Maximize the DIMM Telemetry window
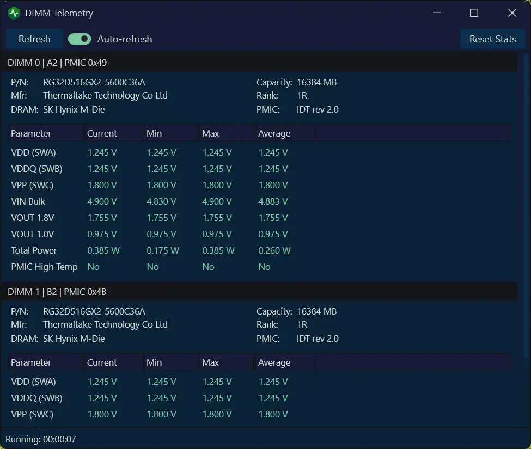Image resolution: width=531 pixels, height=449 pixels. pos(474,13)
